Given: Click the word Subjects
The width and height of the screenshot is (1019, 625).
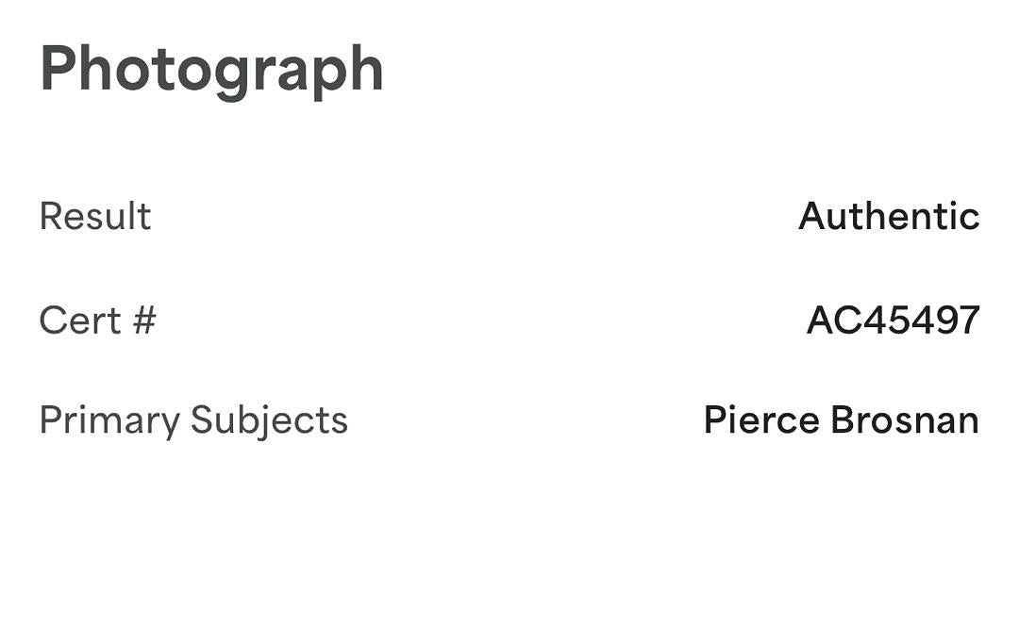Looking at the screenshot, I should click(269, 420).
